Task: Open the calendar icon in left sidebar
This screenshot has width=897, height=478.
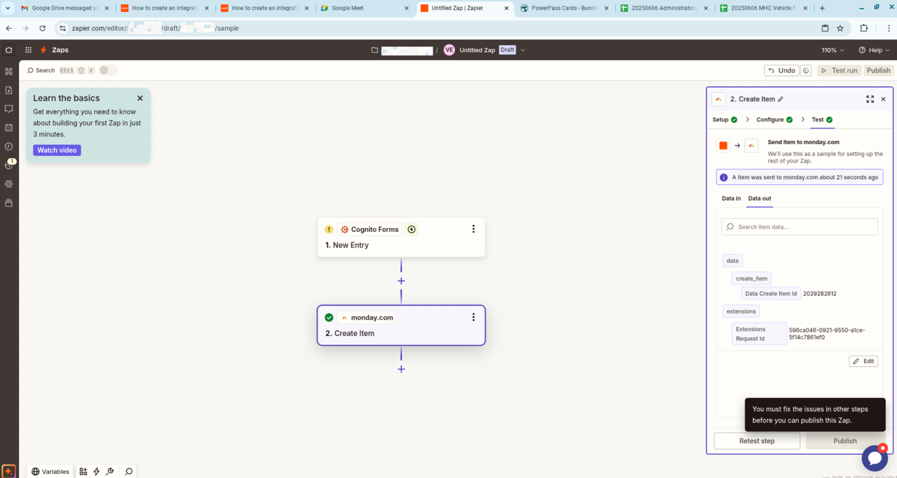Action: tap(8, 128)
